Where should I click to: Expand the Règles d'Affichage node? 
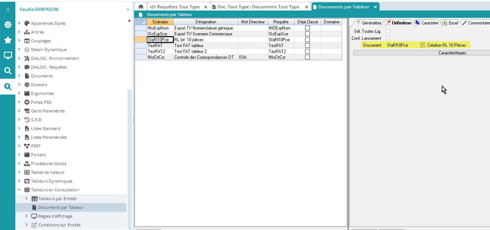pyautogui.click(x=26, y=216)
